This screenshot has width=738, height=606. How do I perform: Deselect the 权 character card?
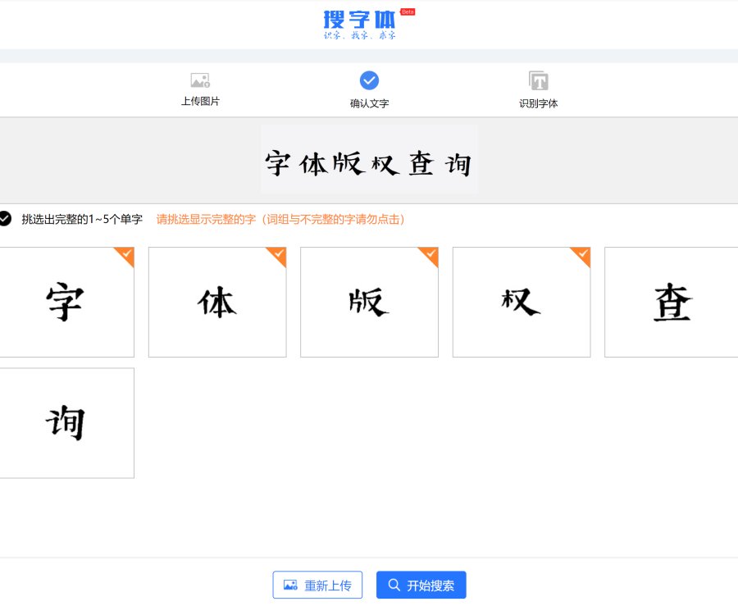(x=522, y=302)
